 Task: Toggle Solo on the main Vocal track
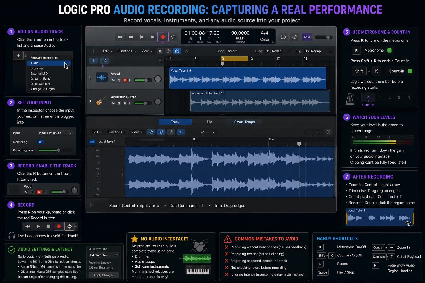point(119,80)
